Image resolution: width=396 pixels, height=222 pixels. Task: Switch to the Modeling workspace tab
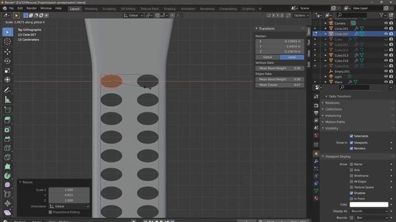(x=91, y=9)
